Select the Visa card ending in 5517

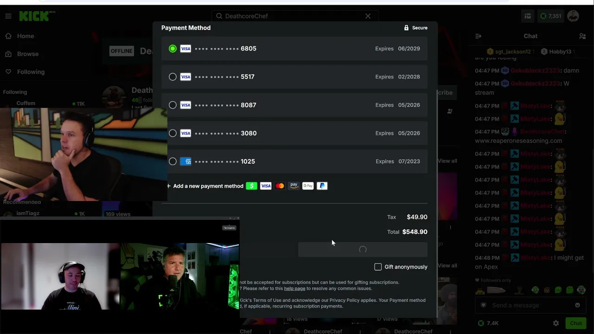294,77
